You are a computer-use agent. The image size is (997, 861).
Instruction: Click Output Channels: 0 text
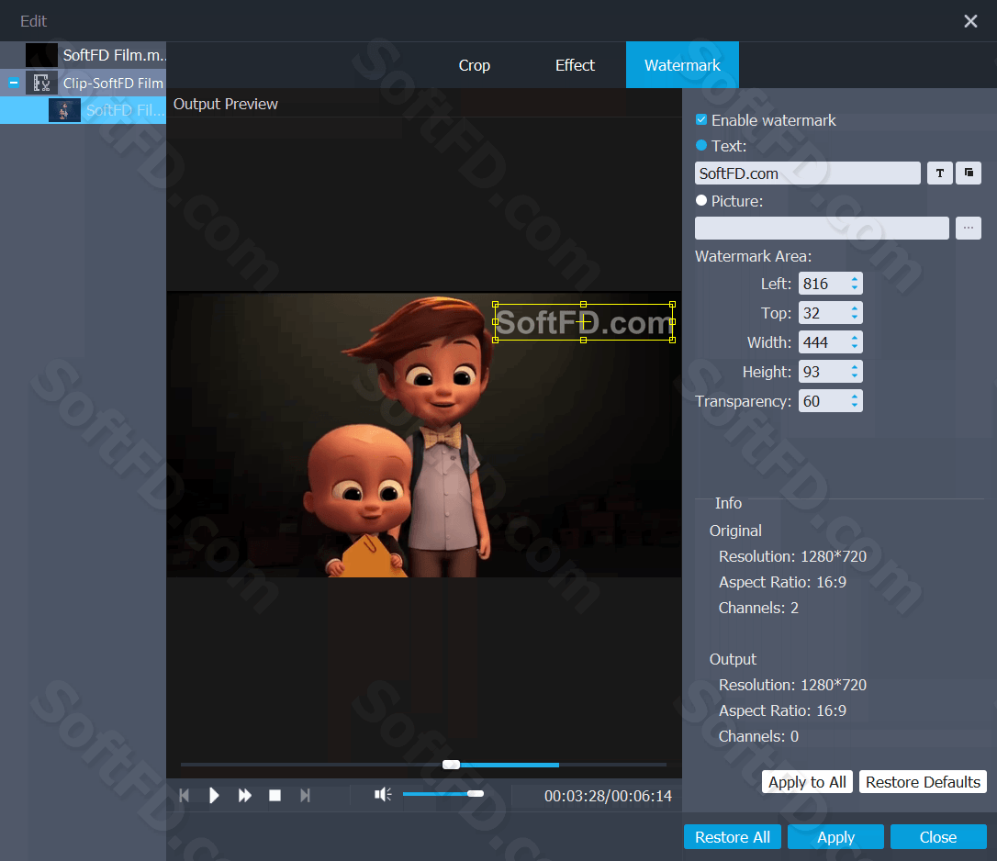tap(758, 736)
